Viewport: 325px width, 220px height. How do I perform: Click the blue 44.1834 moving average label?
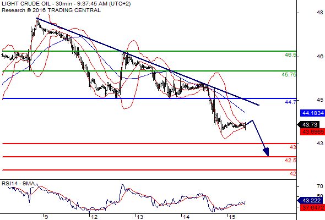coord(312,113)
